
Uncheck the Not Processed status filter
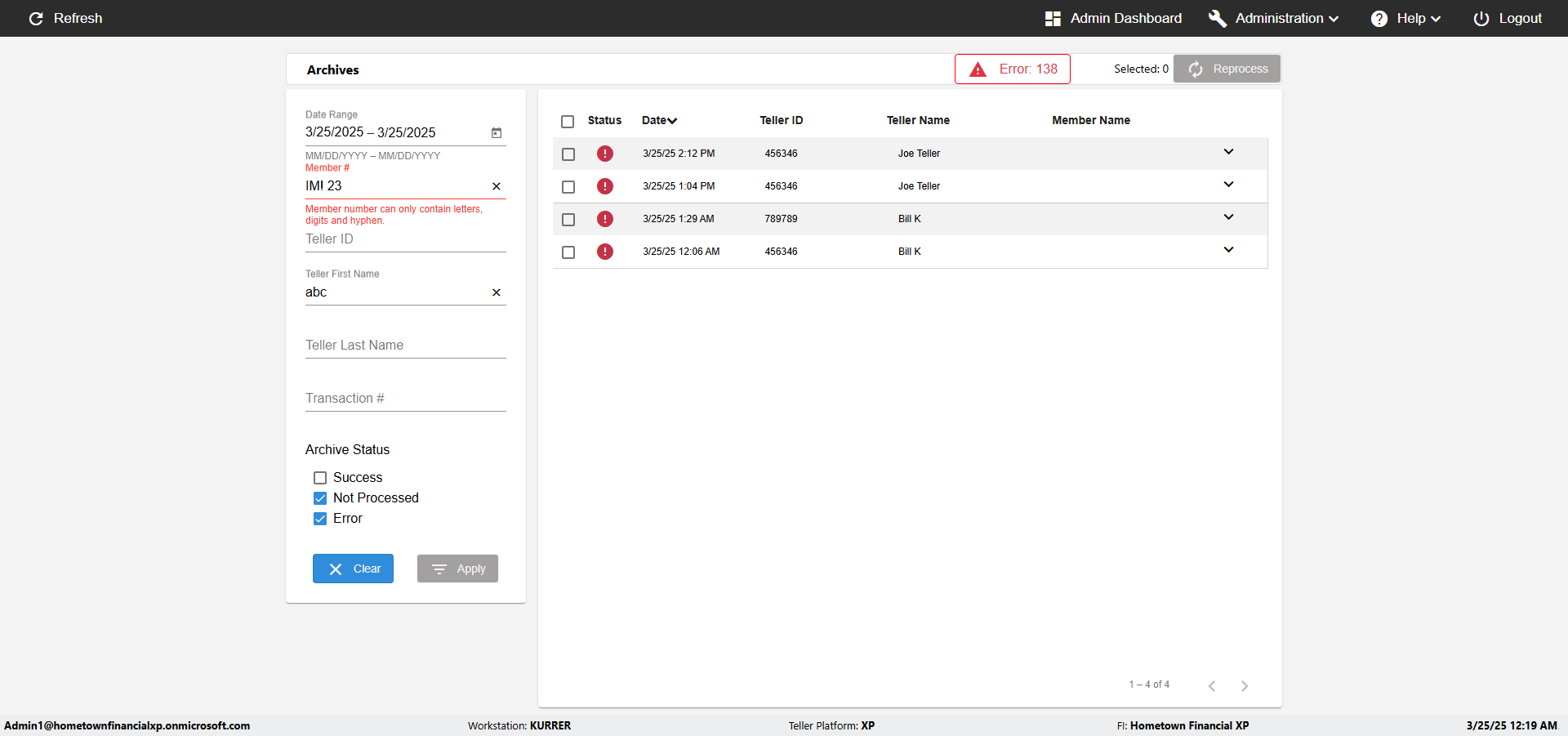[320, 498]
